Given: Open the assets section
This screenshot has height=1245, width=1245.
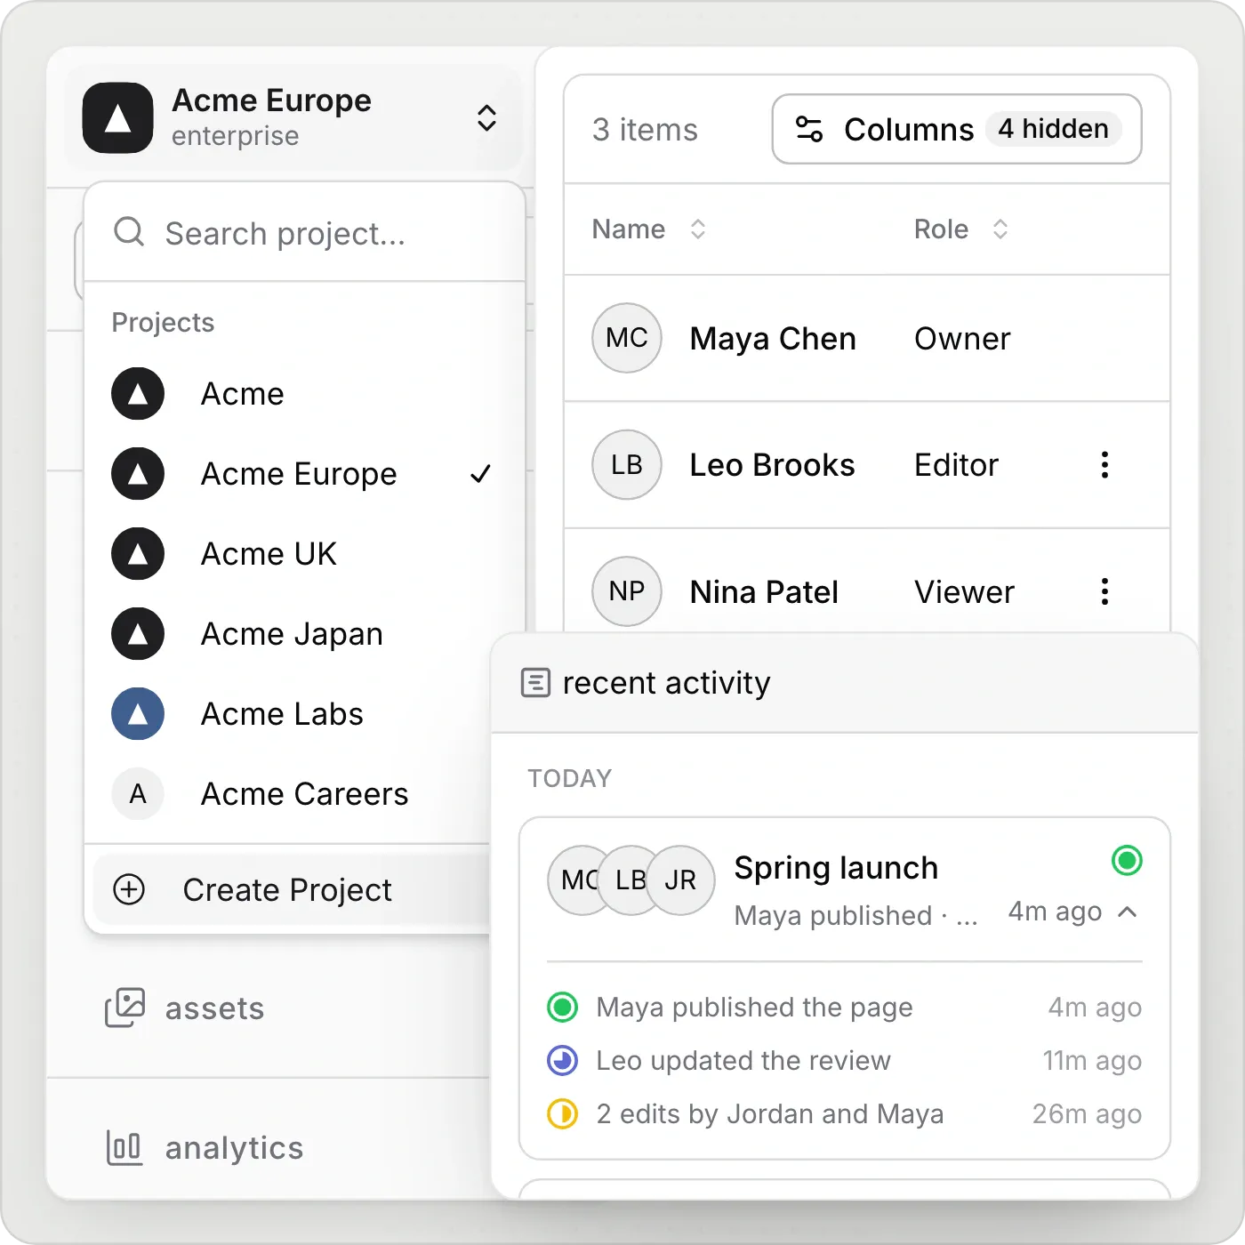Looking at the screenshot, I should coord(185,1008).
